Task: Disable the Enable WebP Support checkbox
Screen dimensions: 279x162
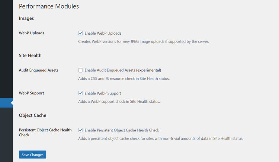Action: pos(80,93)
